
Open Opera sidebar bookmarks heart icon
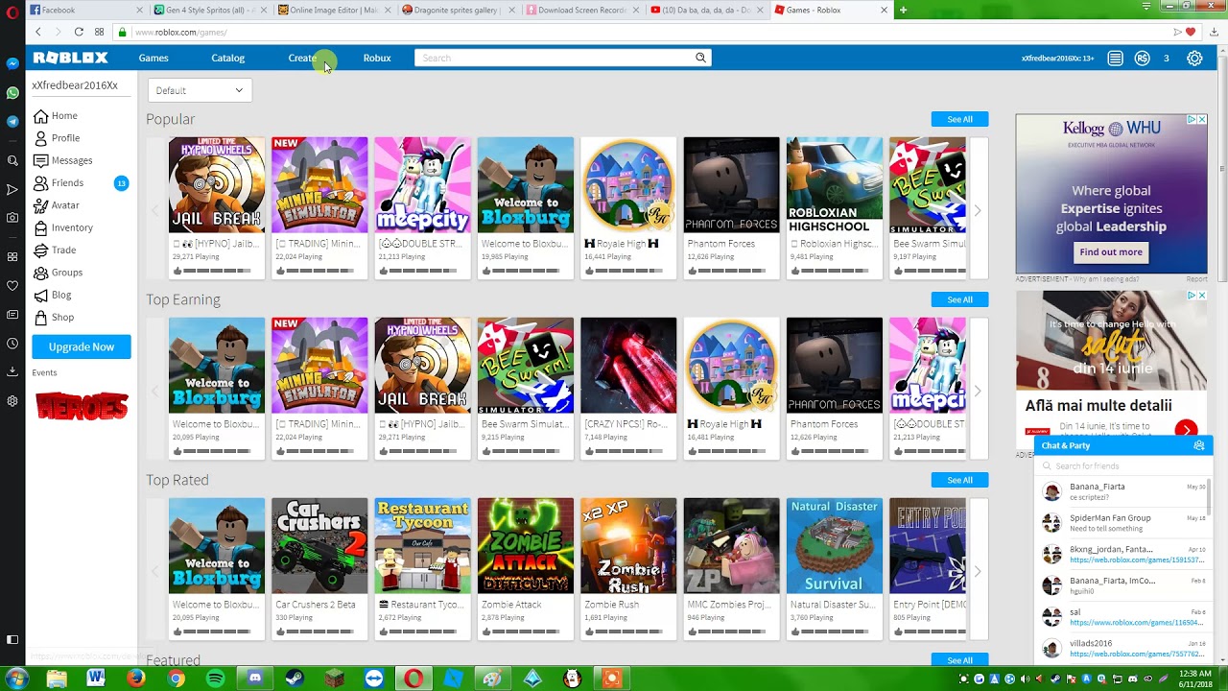tap(12, 285)
